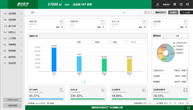
Task: Select first carousel dot under bar chart
Action: (x=84, y=82)
